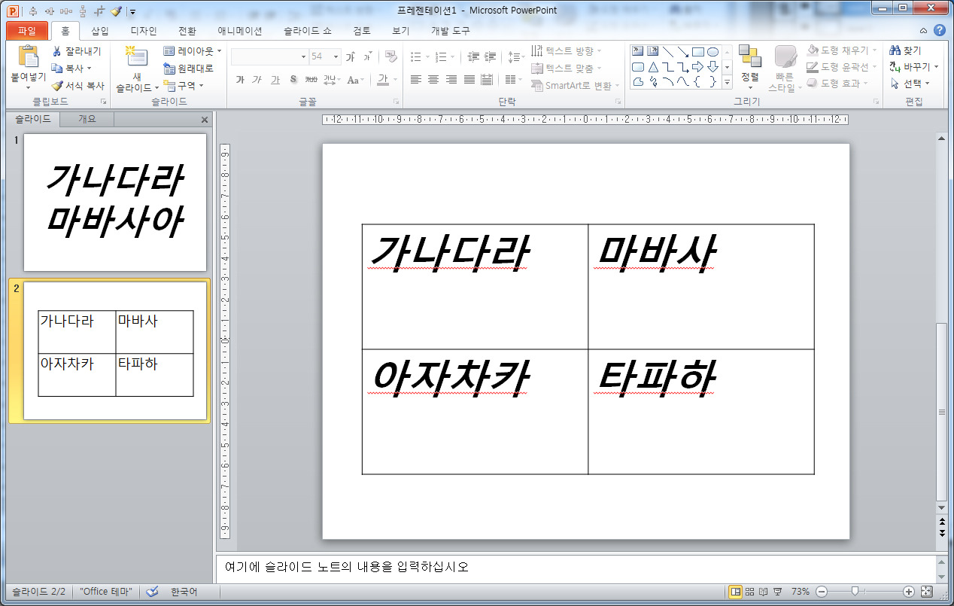This screenshot has height=606, width=954.
Task: Click Copy (복사) button
Action: coord(71,69)
